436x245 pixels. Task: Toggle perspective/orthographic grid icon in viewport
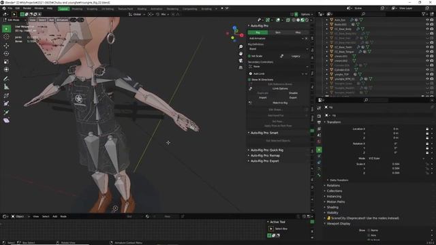click(240, 67)
